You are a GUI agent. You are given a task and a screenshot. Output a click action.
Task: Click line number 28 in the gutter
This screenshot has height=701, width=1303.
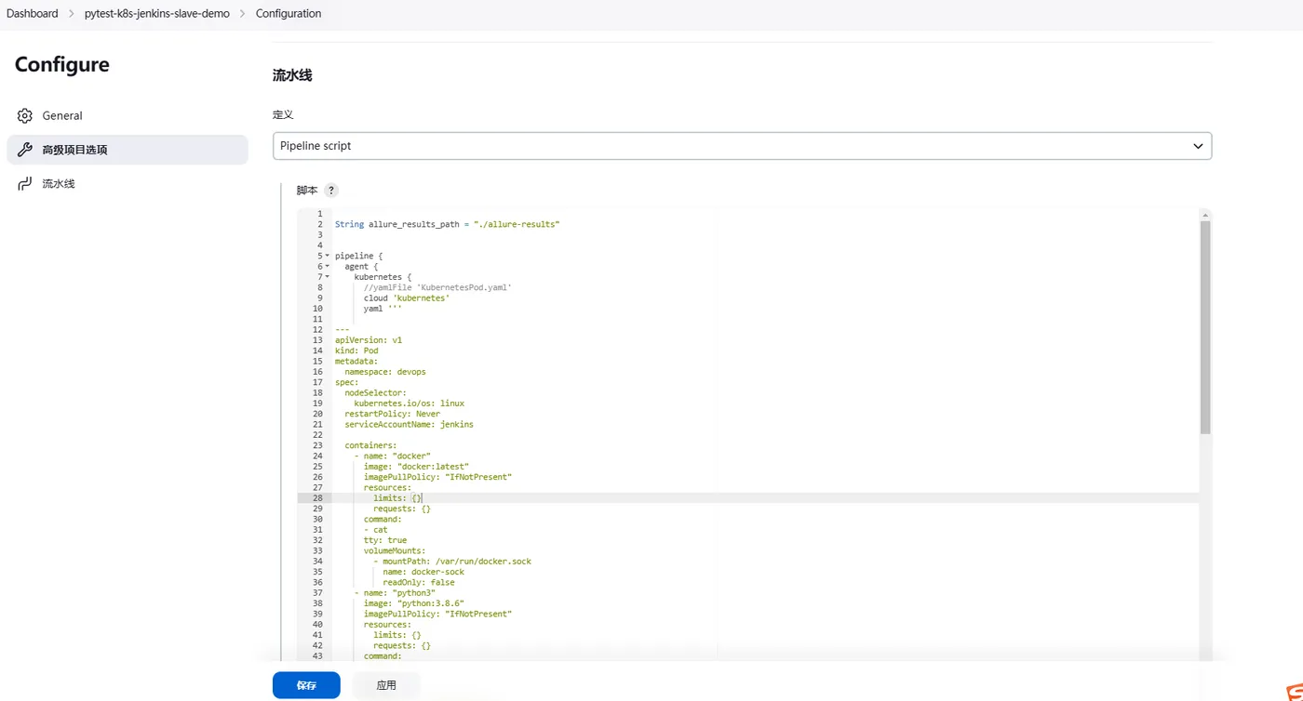coord(317,498)
